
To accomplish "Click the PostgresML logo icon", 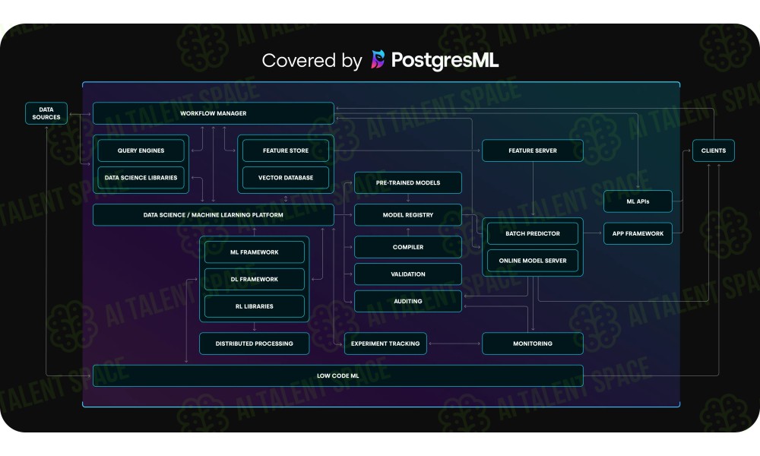I will click(378, 59).
